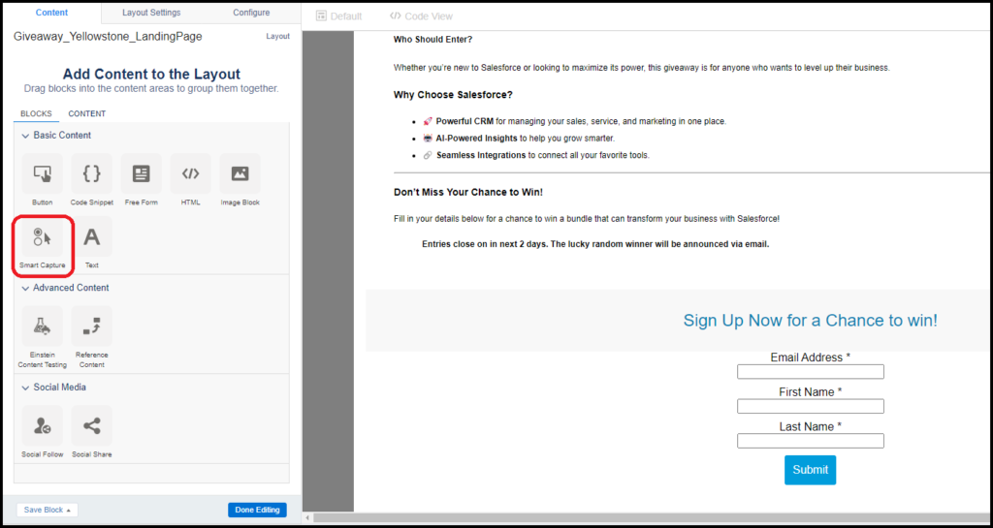Click the 'Why Choose Salesforce?' heading

453,95
